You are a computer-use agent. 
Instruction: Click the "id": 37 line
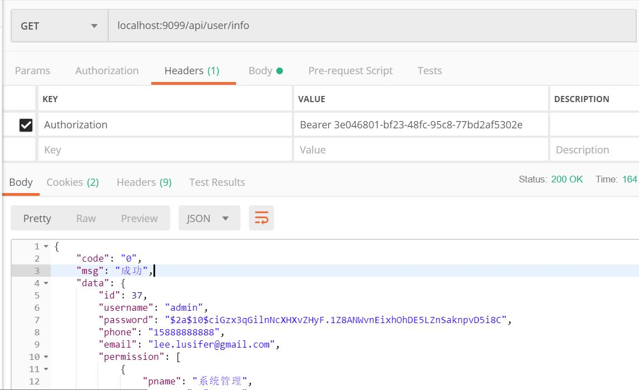pyautogui.click(x=123, y=296)
